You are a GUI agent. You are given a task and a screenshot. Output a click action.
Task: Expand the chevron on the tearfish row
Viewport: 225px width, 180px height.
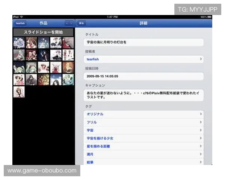pyautogui.click(x=201, y=59)
